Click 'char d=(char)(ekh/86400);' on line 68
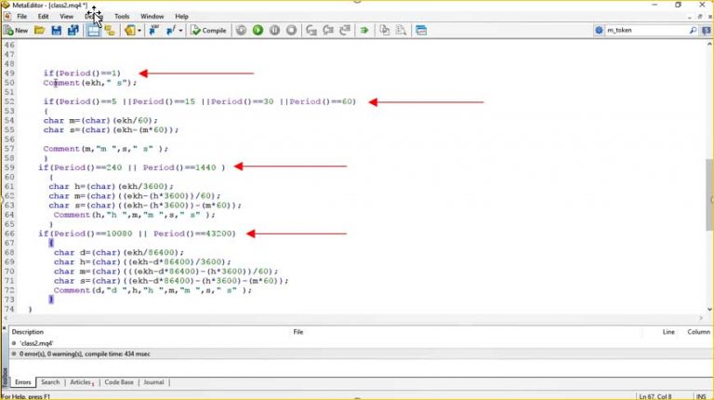 [119, 253]
